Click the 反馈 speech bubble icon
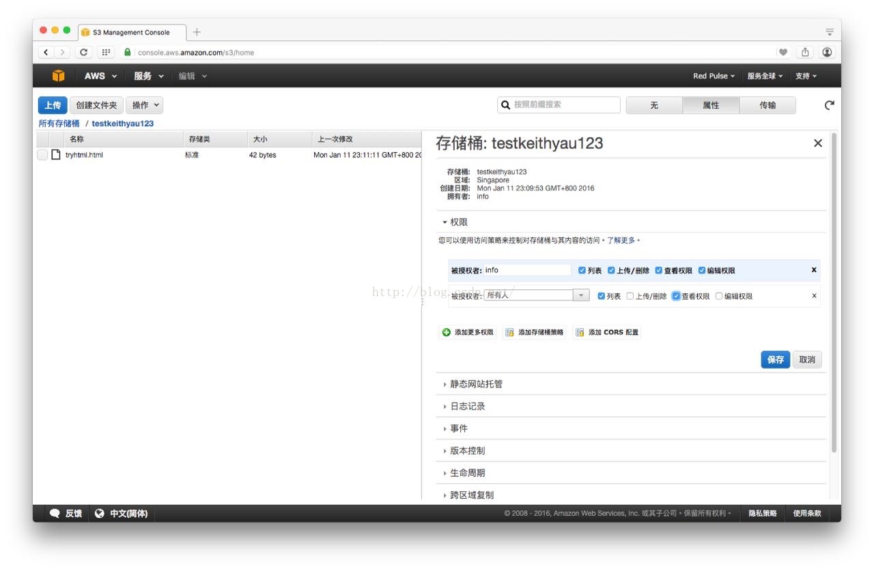874x569 pixels. (55, 513)
